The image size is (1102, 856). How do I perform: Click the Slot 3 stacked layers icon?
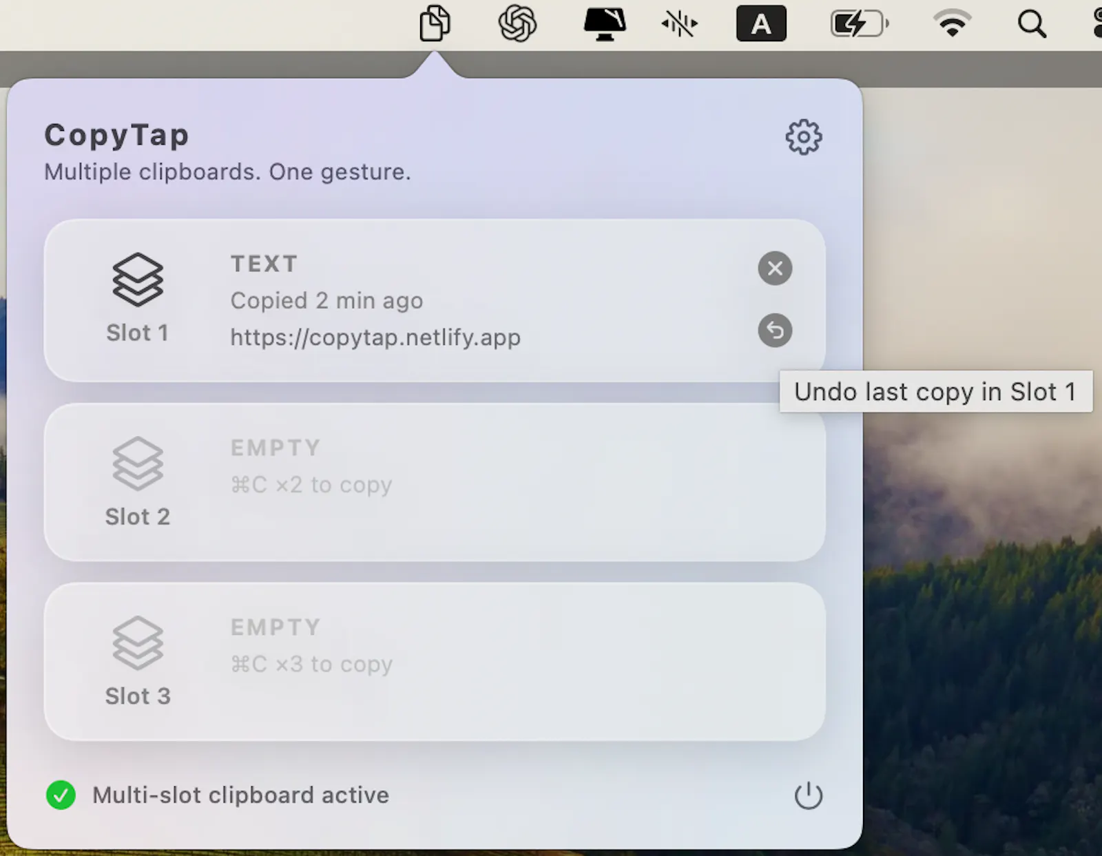[138, 643]
